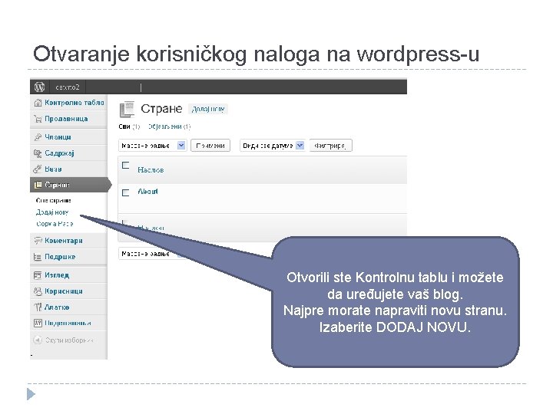Image resolution: width=553 pixels, height=414 pixels.
Task: Click Све стране submenu link
Action: (54, 201)
